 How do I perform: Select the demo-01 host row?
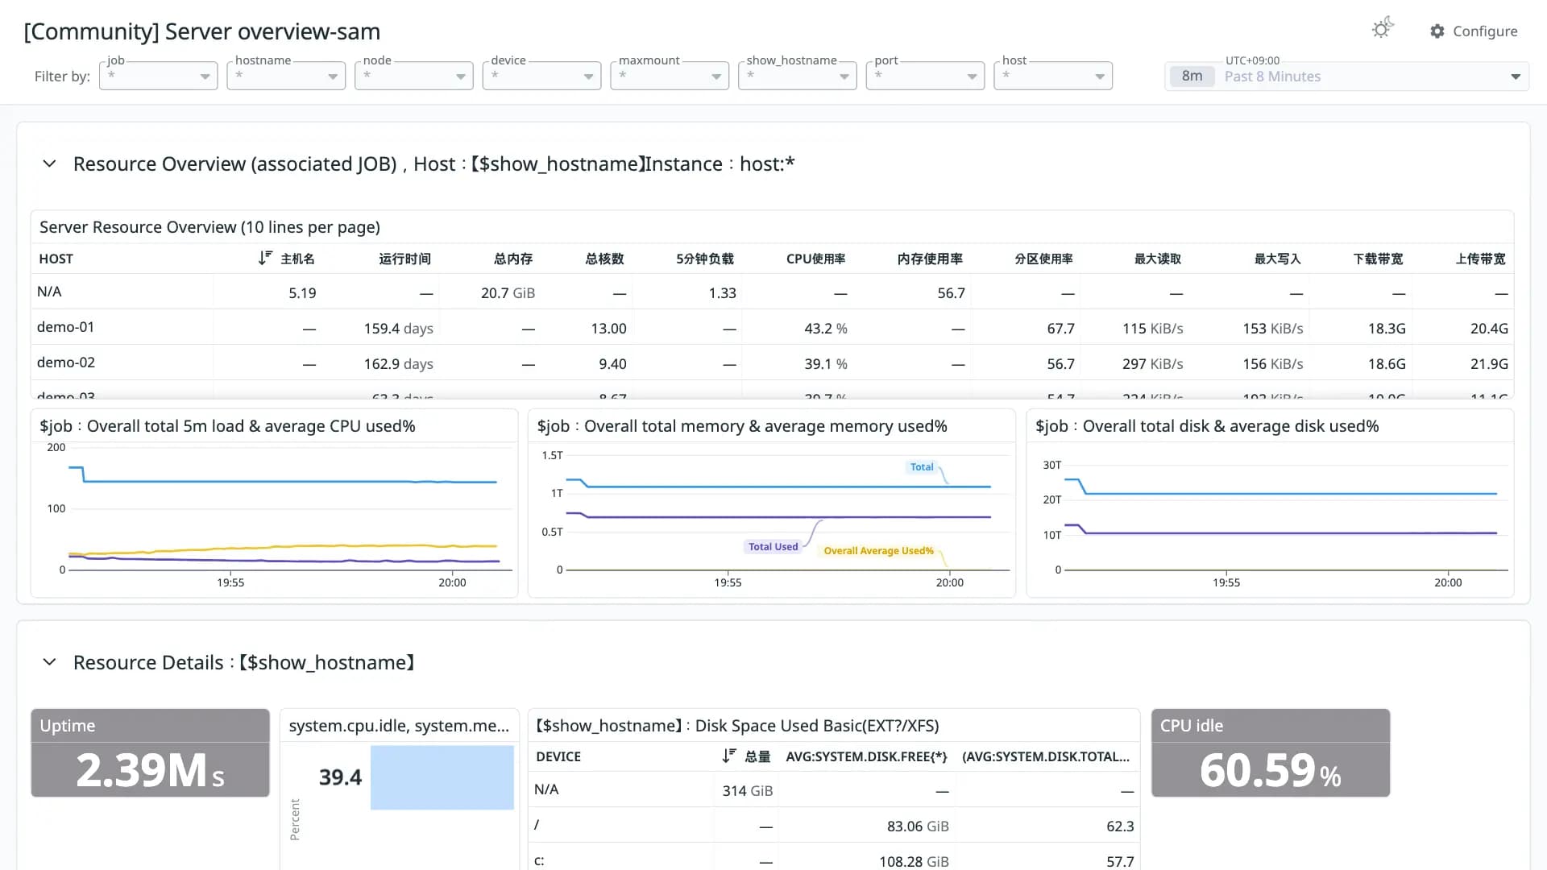[772, 327]
